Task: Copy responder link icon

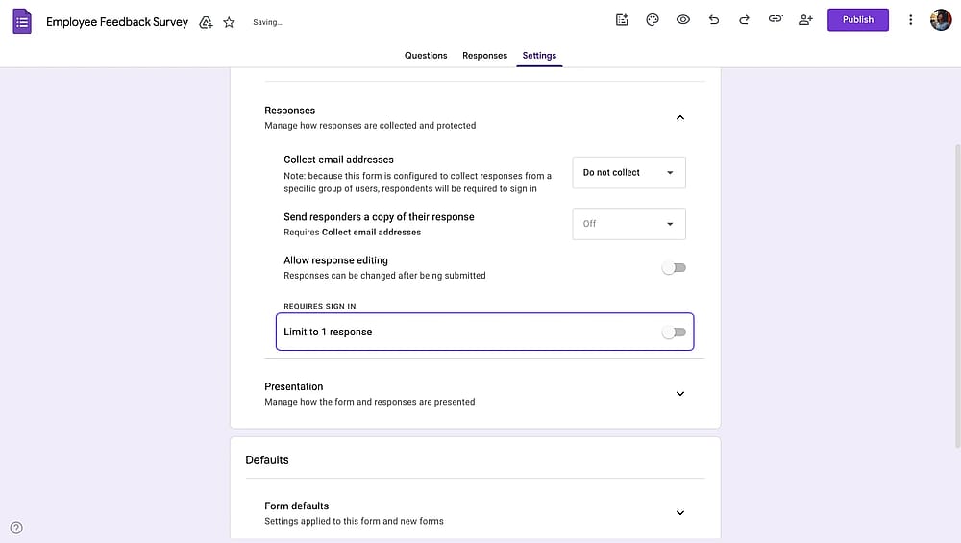Action: click(x=776, y=19)
